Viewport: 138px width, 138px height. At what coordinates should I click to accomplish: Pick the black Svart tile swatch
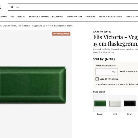pyautogui.click(x=130, y=103)
